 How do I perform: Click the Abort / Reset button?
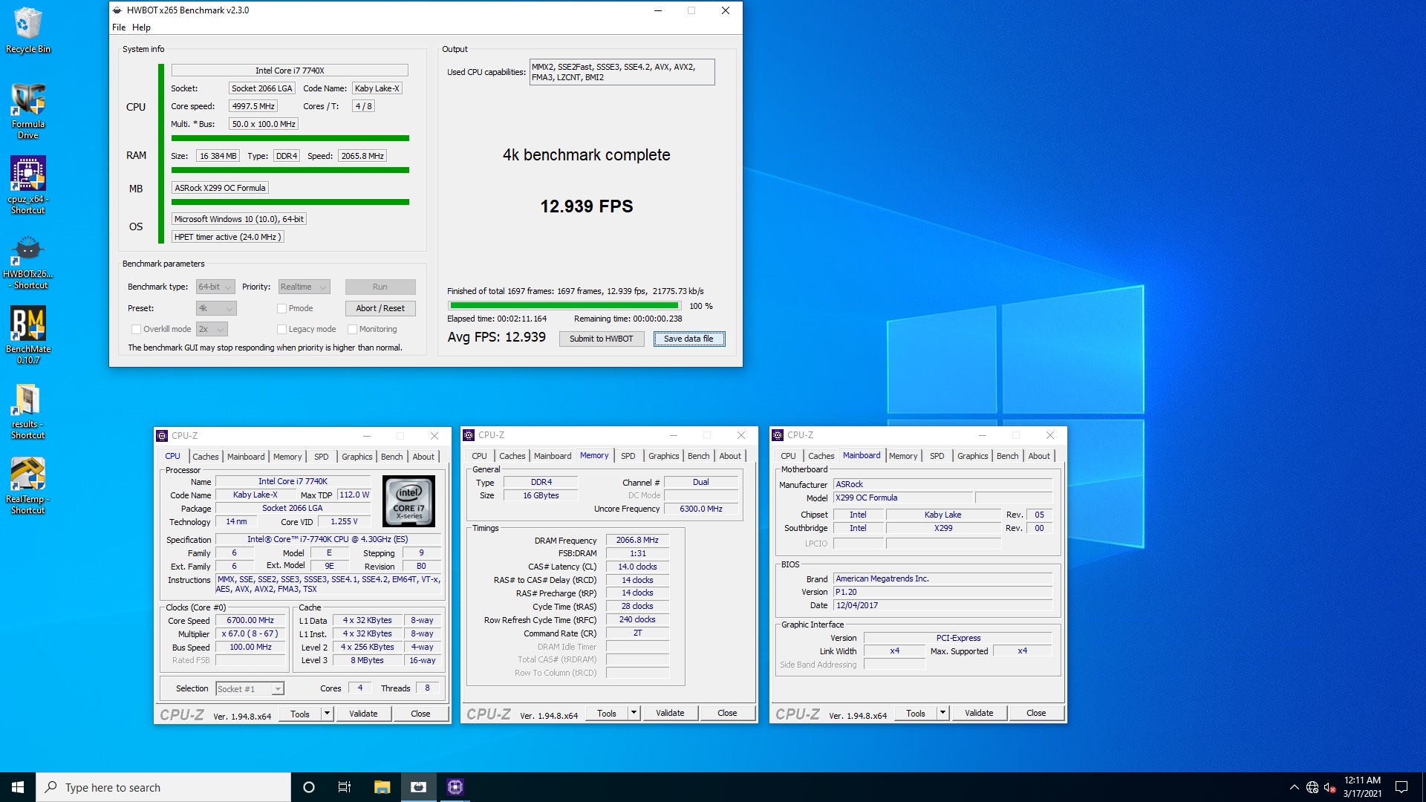(380, 308)
